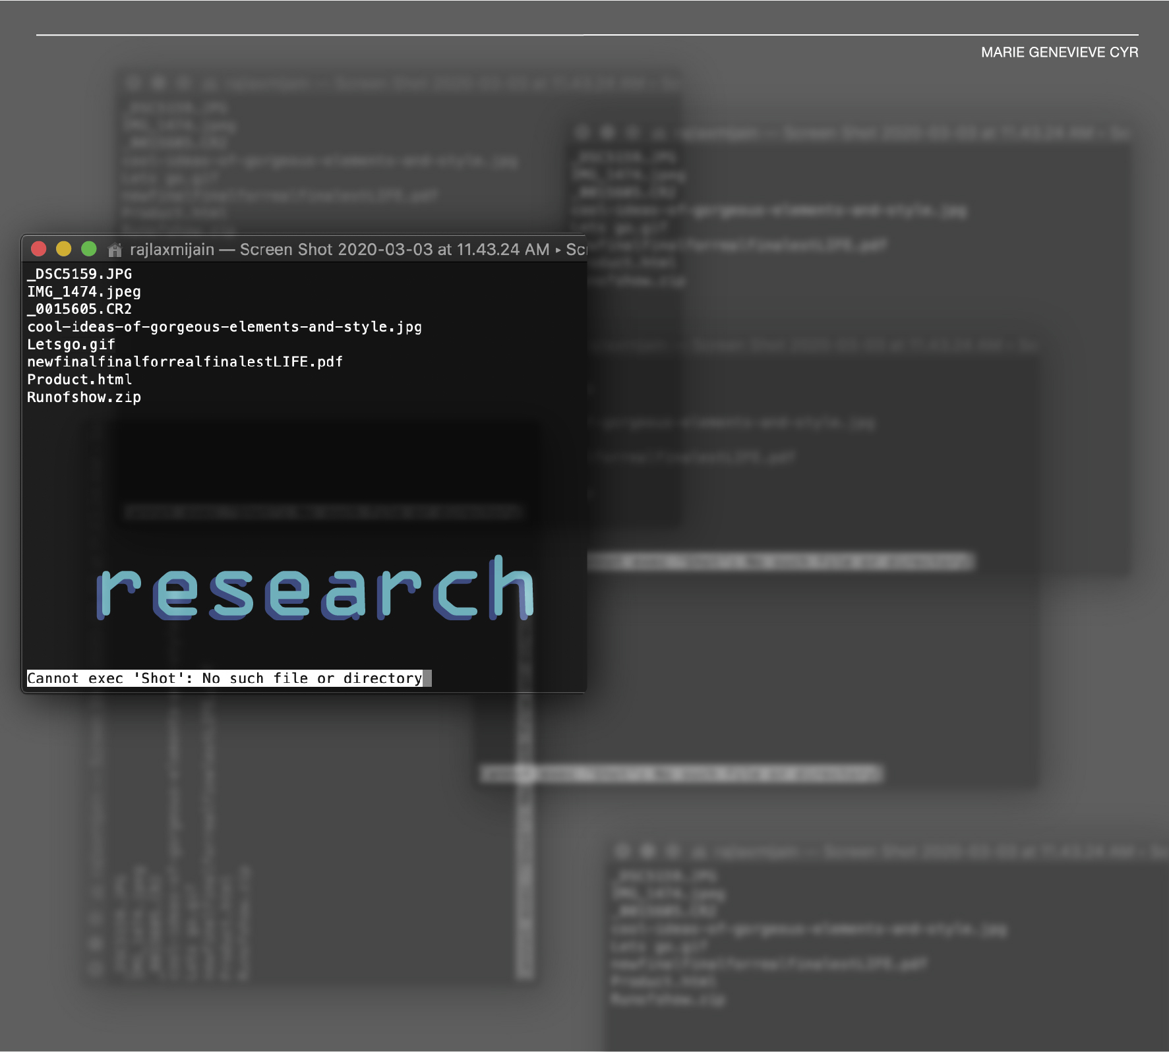
Task: Click the yellow minimize traffic light button
Action: click(64, 249)
